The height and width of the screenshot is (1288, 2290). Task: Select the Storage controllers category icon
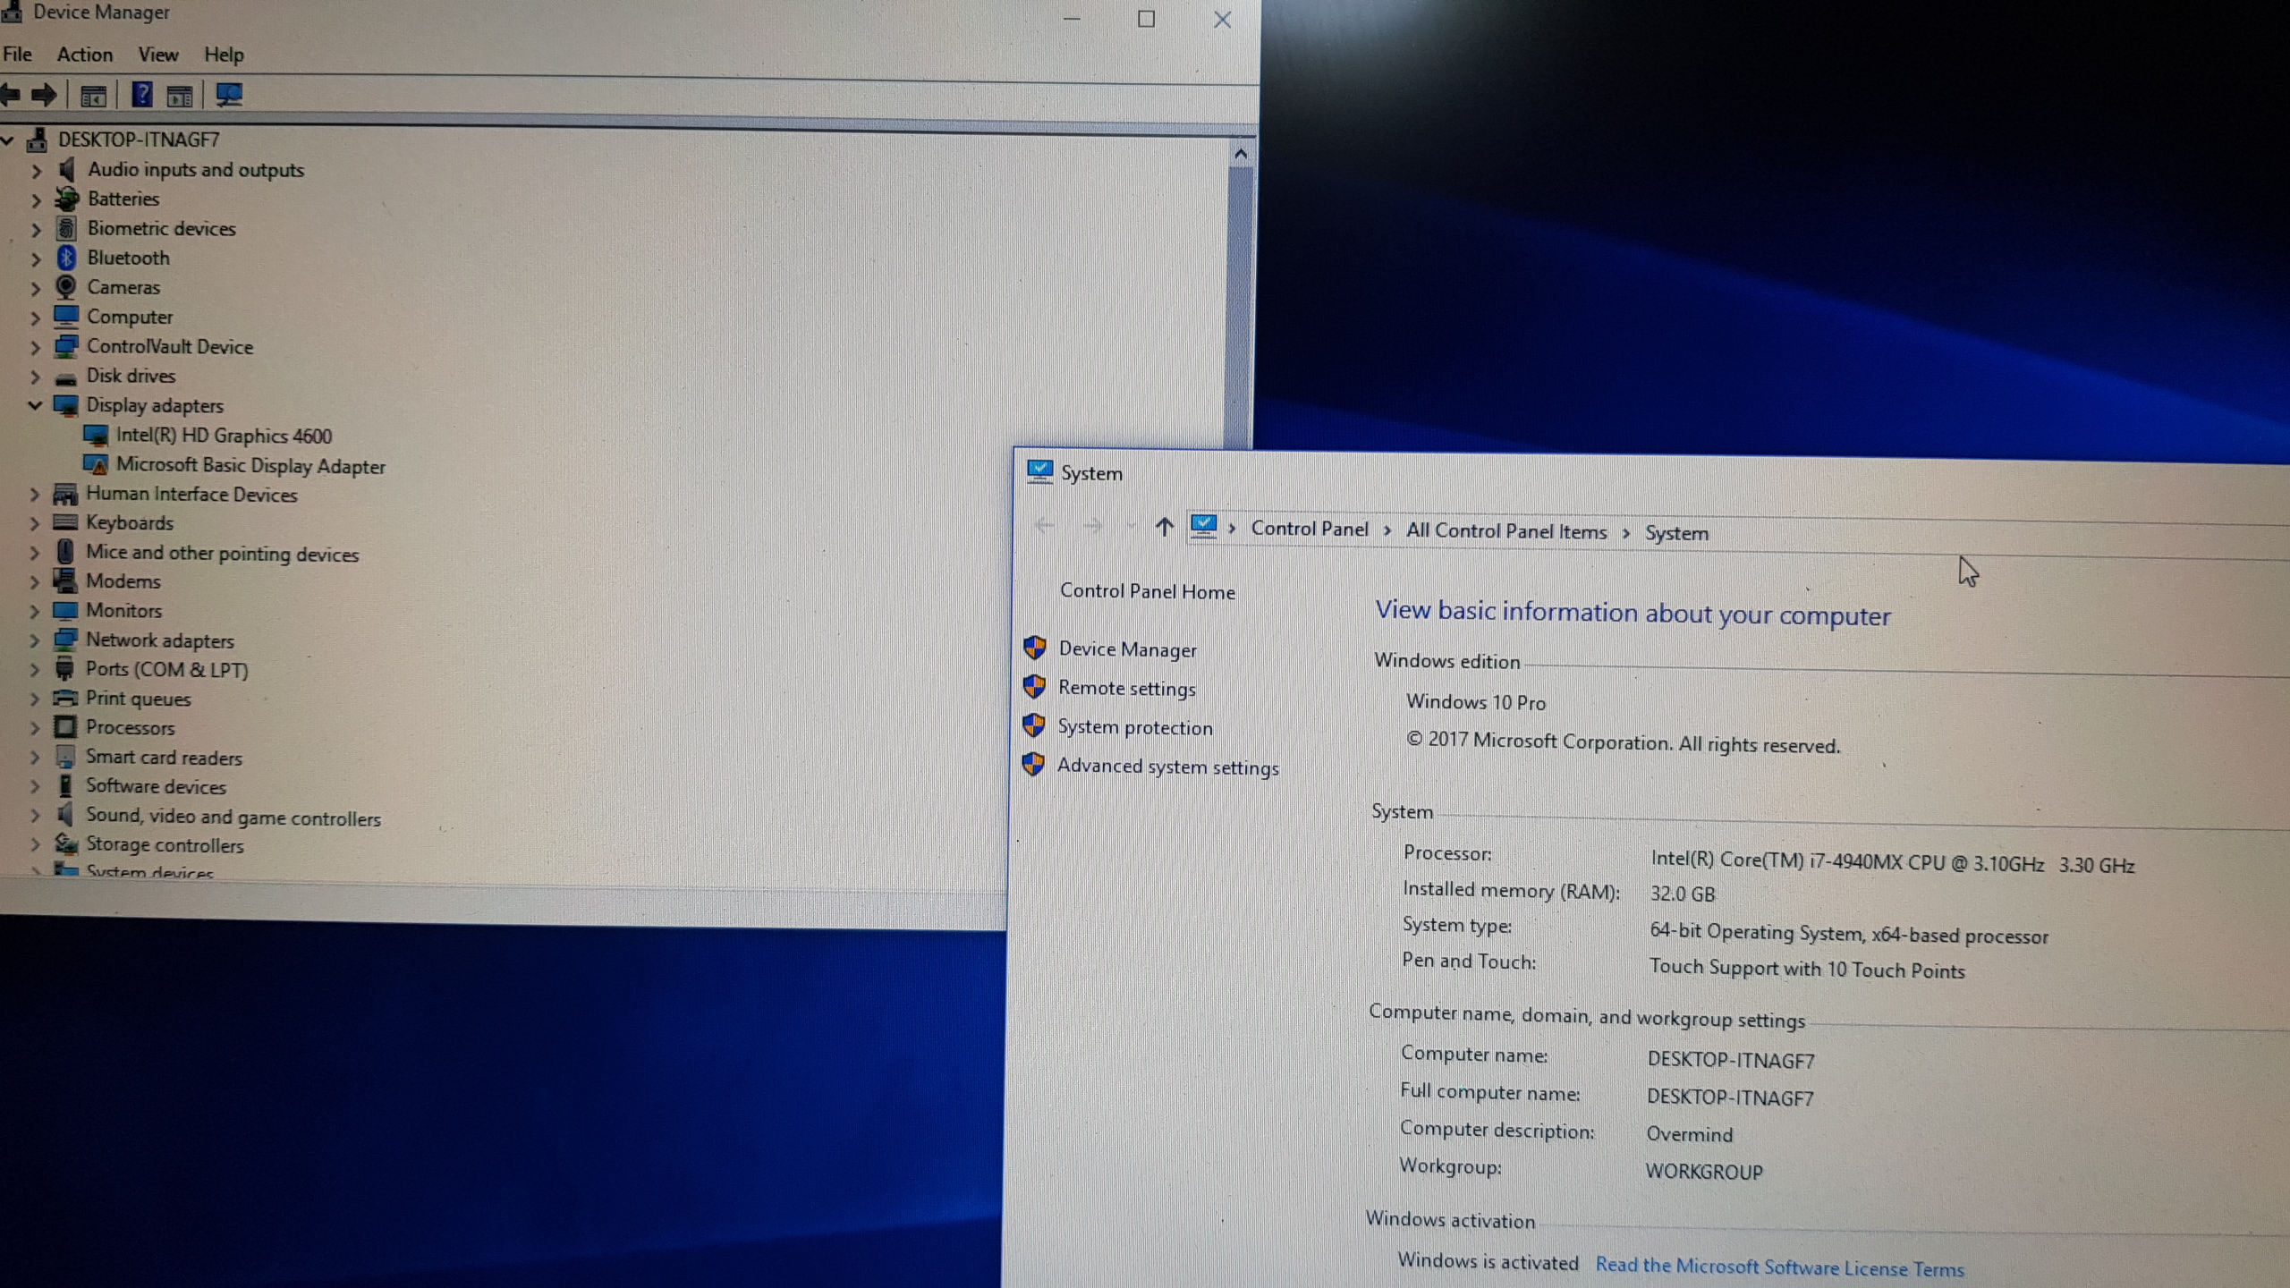click(x=65, y=843)
